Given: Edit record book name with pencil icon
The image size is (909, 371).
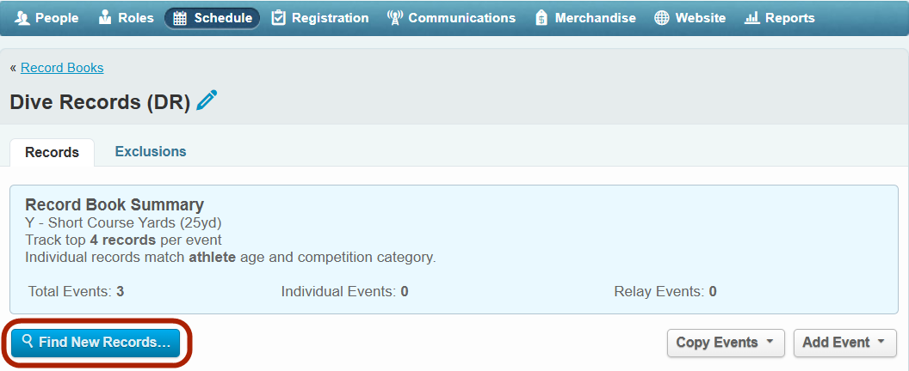Looking at the screenshot, I should click(207, 101).
